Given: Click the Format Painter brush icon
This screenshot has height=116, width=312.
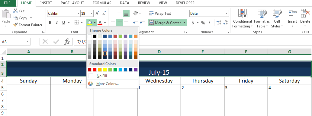Looking at the screenshot, I should pos(15,25).
